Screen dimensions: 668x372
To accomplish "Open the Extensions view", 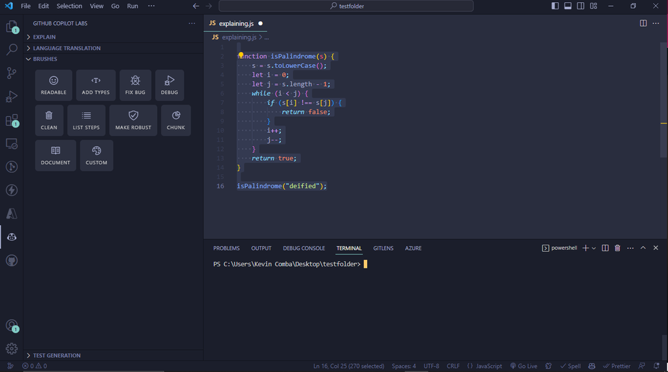I will coord(11,121).
